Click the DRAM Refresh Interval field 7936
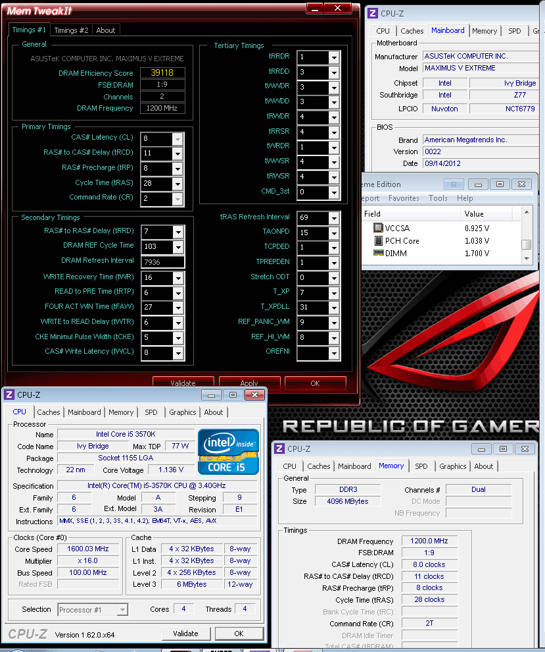This screenshot has height=652, width=545. tap(163, 262)
